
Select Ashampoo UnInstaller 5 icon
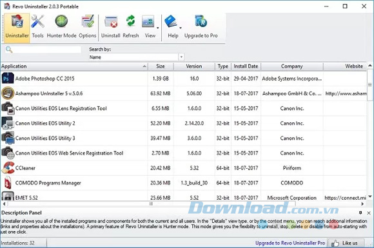click(8, 93)
